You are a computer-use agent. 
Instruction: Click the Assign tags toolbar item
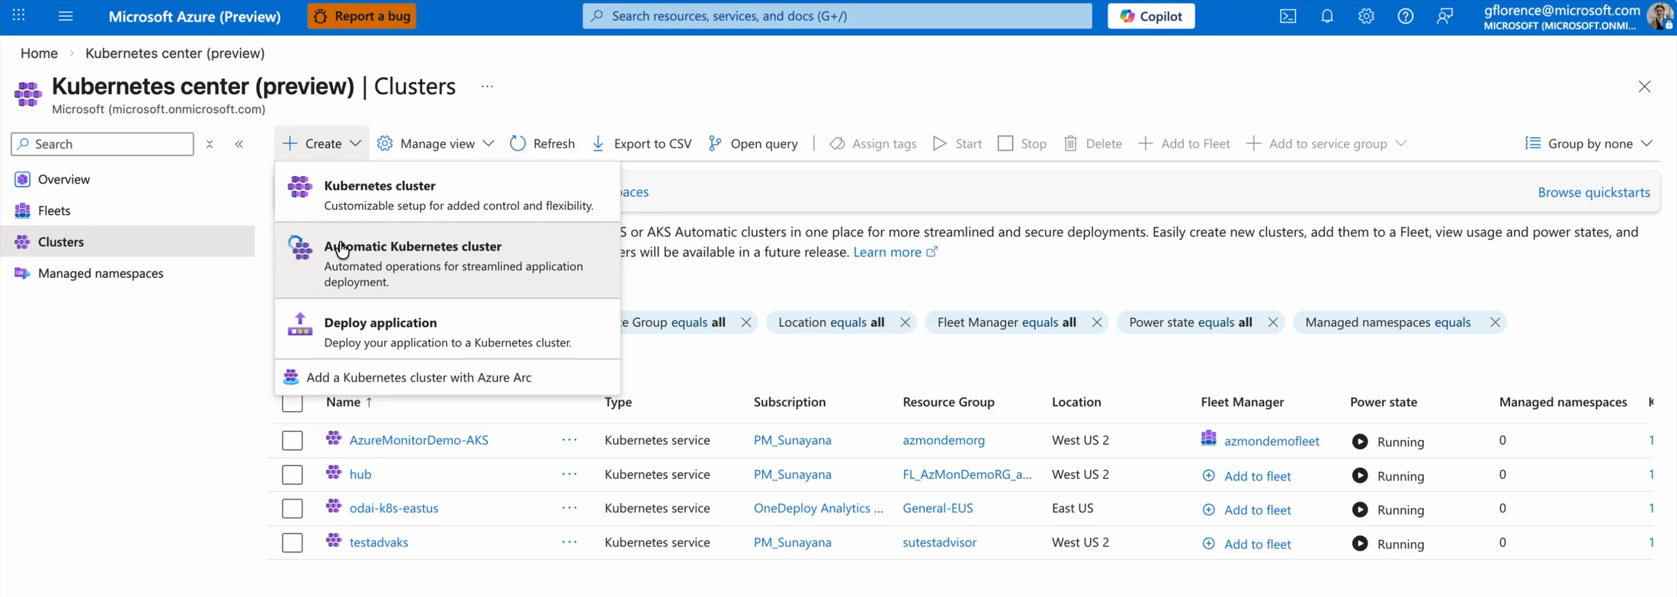(x=873, y=143)
